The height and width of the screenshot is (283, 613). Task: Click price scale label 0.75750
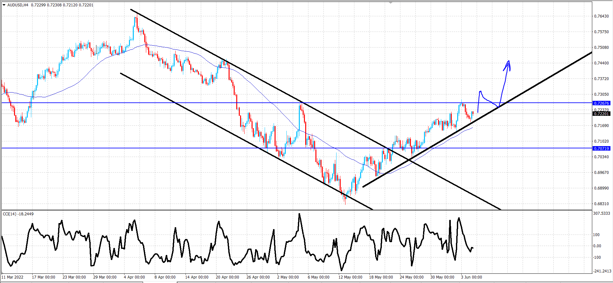(601, 32)
